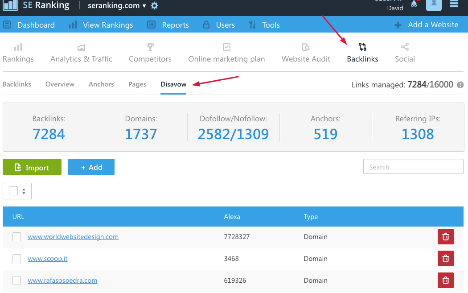Image resolution: width=468 pixels, height=293 pixels.
Task: Open the user avatar profile
Action: pos(434,5)
